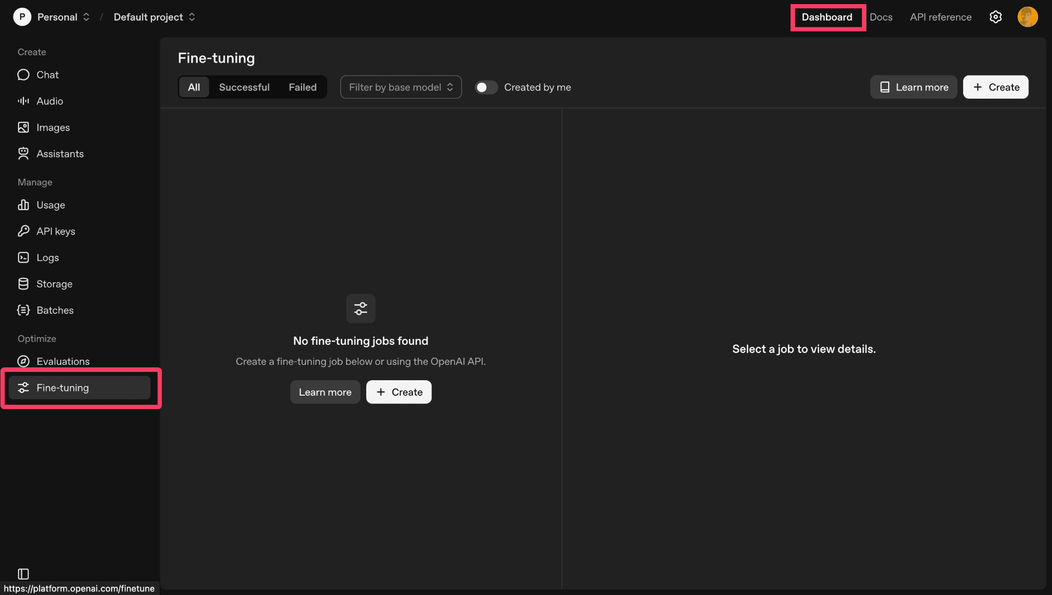
Task: Open the Images section
Action: (x=53, y=127)
